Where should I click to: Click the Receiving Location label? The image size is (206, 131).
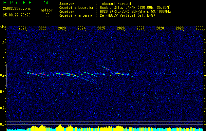coord(76,8)
